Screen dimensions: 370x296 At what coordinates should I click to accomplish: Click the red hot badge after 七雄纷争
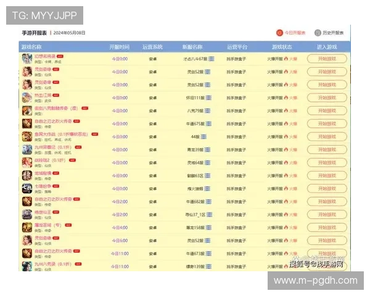pyautogui.click(x=56, y=186)
